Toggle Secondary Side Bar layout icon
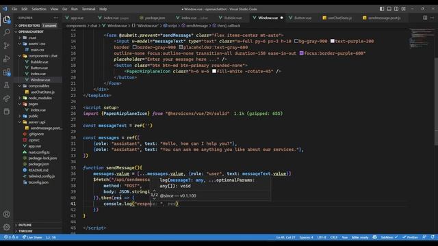This screenshot has height=246, width=438. coord(396,9)
